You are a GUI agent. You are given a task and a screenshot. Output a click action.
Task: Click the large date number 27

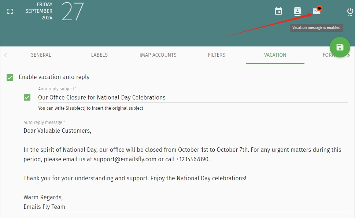coord(73,11)
